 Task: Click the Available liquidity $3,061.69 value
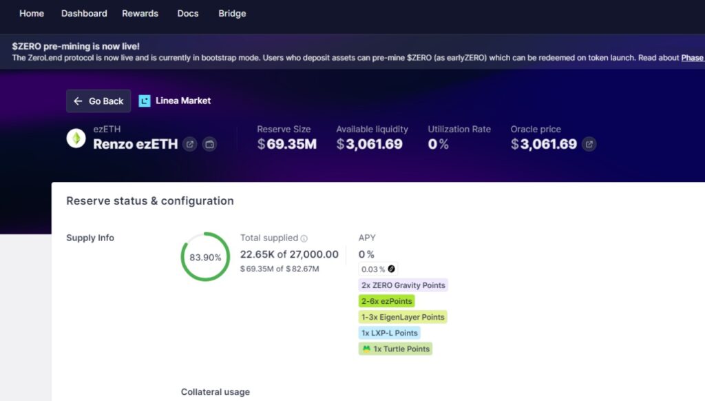[370, 144]
